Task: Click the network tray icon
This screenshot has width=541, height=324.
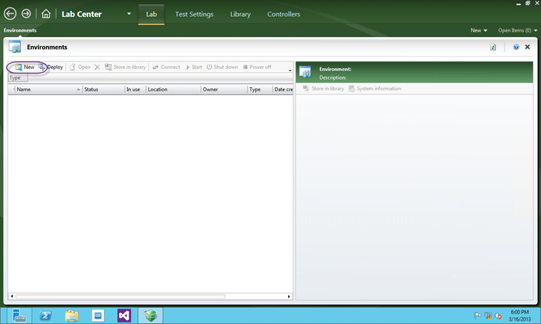Action: click(488, 315)
